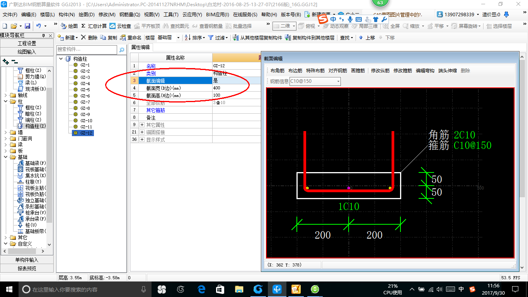Switch to 属性编辑 tab
528x297 pixels.
coord(141,48)
